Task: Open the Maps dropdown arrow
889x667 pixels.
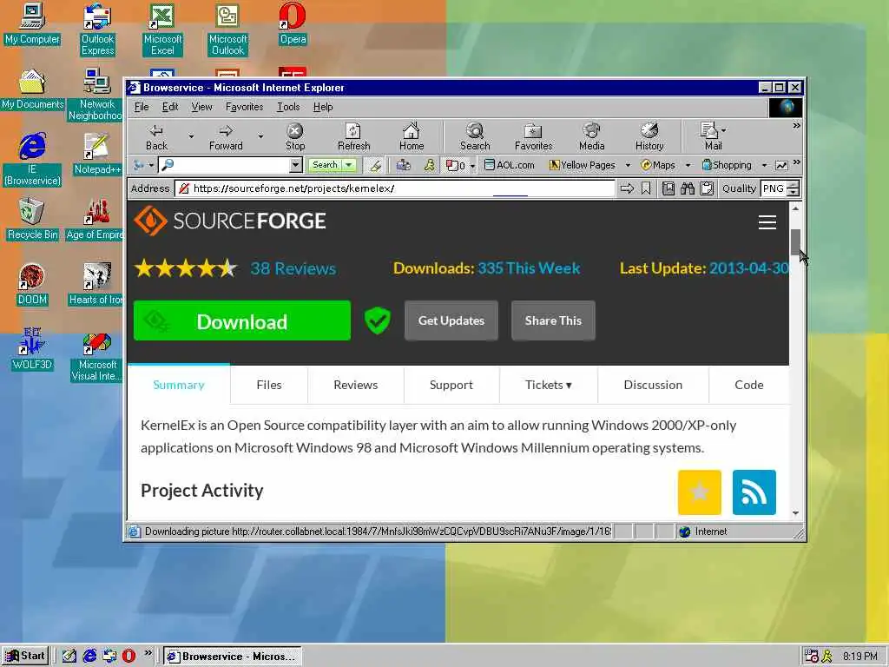Action: coord(688,166)
